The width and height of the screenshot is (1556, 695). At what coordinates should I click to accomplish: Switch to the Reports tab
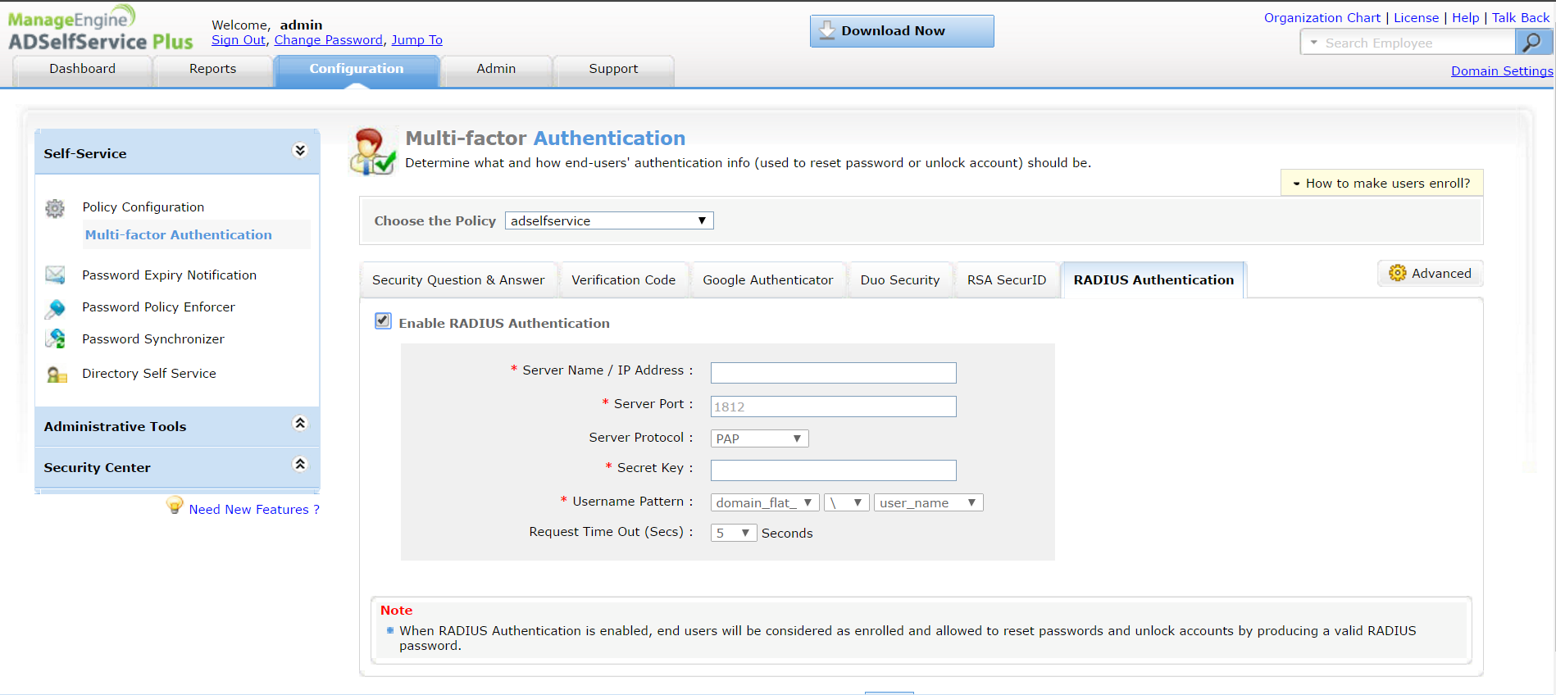point(212,70)
